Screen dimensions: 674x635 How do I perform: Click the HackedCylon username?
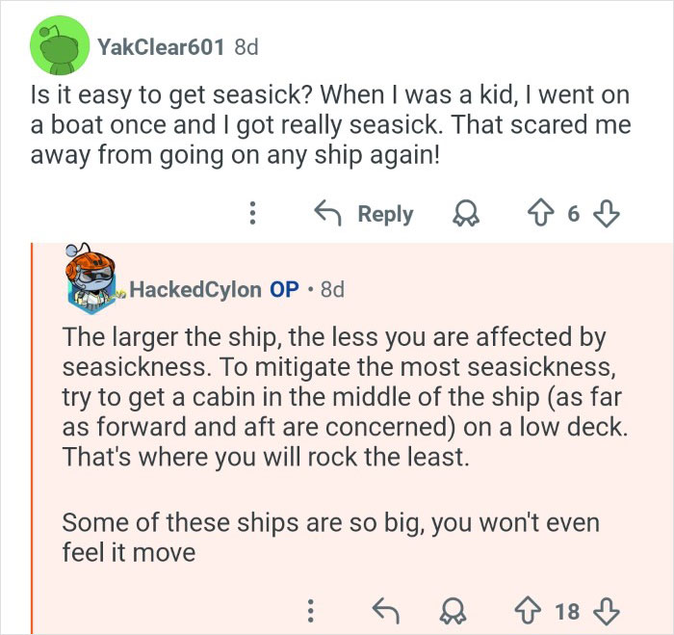(x=194, y=289)
